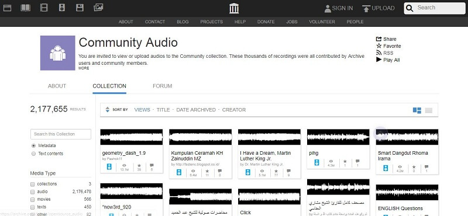Screen dimensions: 468x216
Task: Click the Upload arrow icon
Action: [x=366, y=9]
